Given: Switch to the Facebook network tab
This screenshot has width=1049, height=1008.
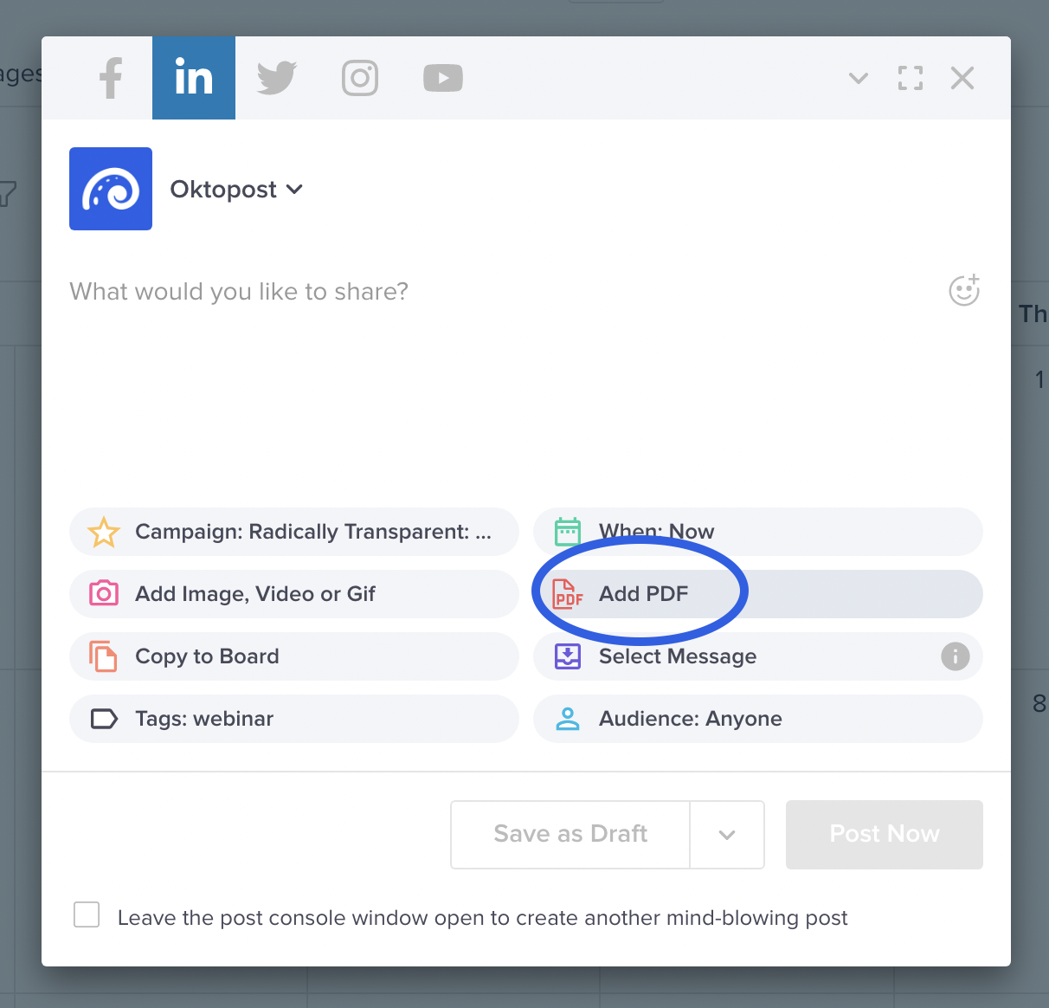Looking at the screenshot, I should click(x=111, y=78).
